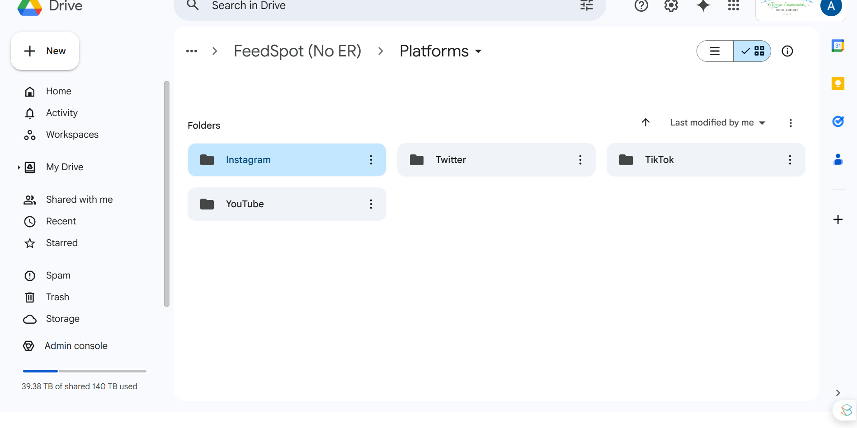
Task: Open Google Tasks side panel
Action: 838,121
